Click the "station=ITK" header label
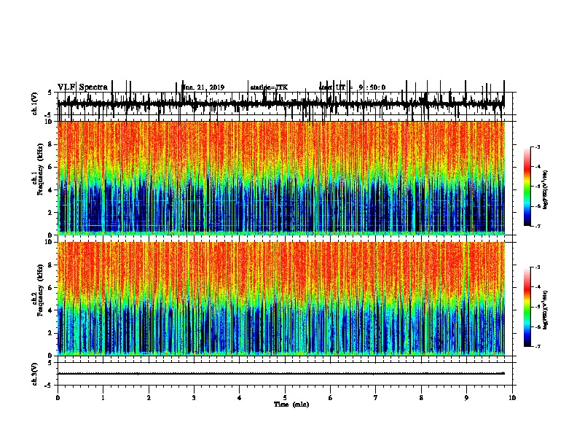Image resolution: width=577 pixels, height=446 pixels. coord(269,87)
